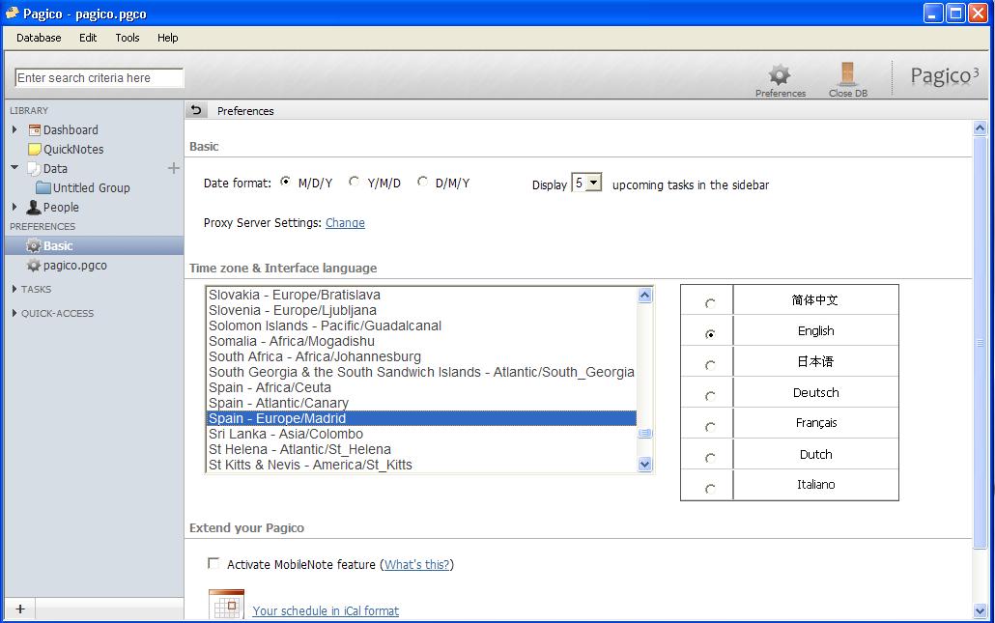
Task: Select Sri Lanka - Asia/Colombo time zone
Action: click(422, 434)
